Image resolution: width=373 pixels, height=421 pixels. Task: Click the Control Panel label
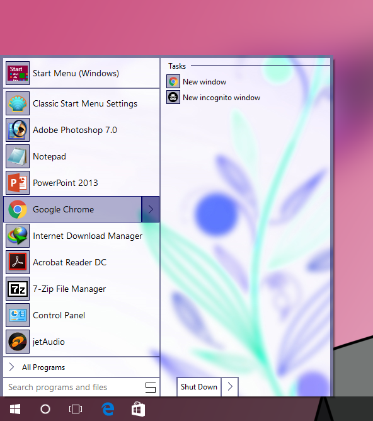[59, 315]
